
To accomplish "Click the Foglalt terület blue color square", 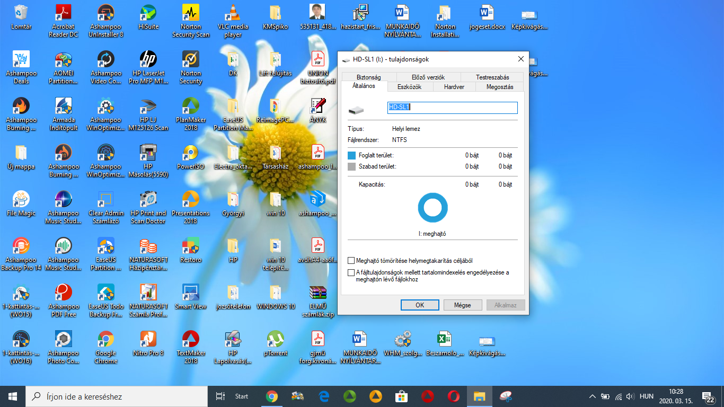I will click(x=351, y=156).
